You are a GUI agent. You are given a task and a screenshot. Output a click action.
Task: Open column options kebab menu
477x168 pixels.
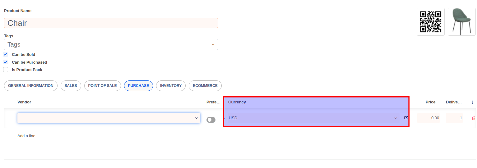472,102
